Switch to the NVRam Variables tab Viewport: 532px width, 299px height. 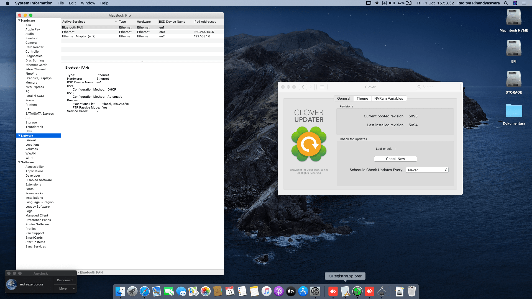coord(388,99)
